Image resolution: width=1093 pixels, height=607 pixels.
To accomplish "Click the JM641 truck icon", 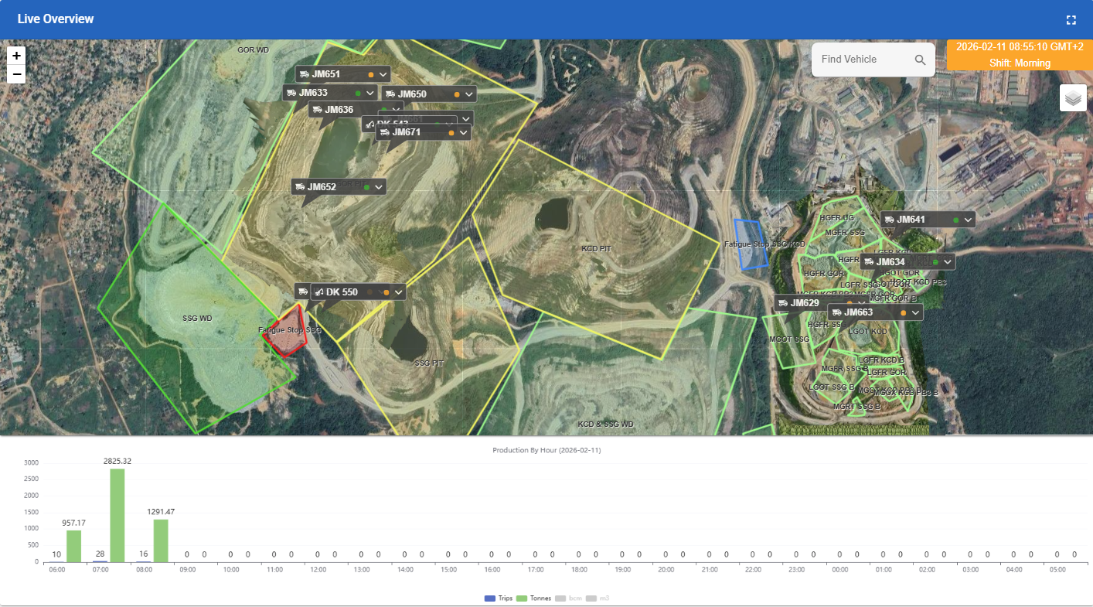I will pos(890,220).
